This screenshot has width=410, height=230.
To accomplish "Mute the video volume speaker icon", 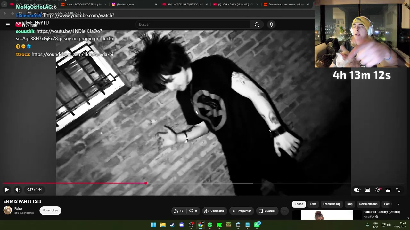I will coord(18,190).
